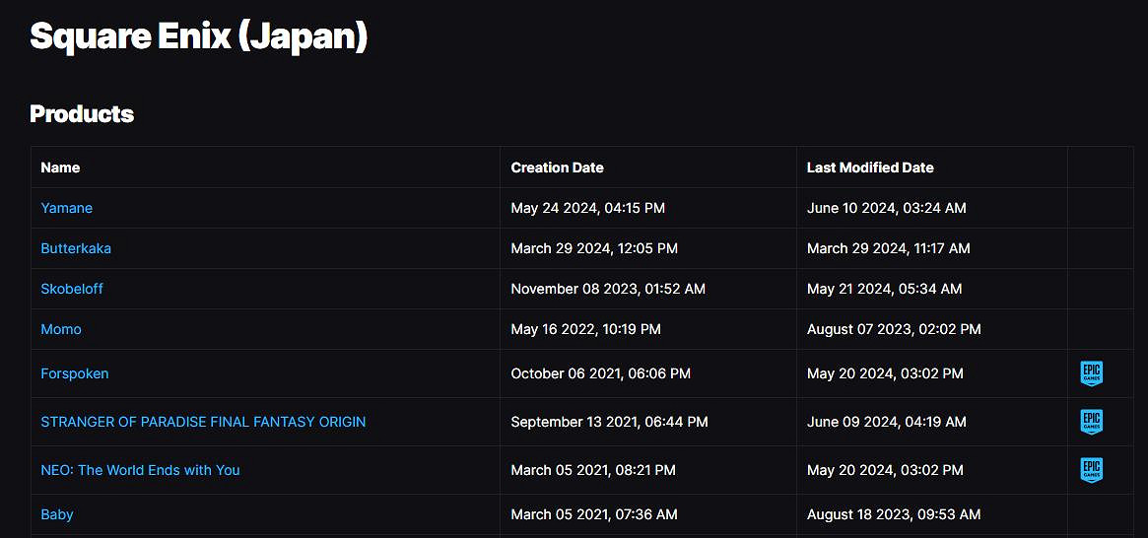
Task: Click the Square Enix (Japan) page title
Action: point(198,36)
